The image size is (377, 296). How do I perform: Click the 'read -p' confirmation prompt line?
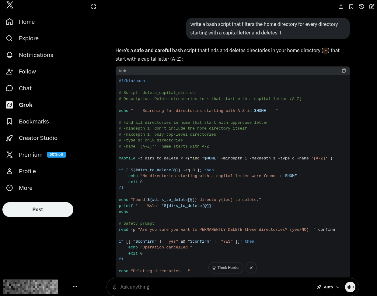[x=227, y=230]
